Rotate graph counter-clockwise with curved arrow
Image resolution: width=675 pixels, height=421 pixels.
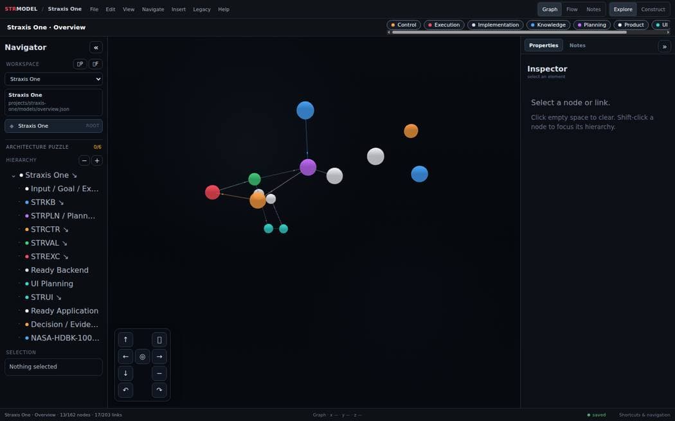click(x=125, y=390)
